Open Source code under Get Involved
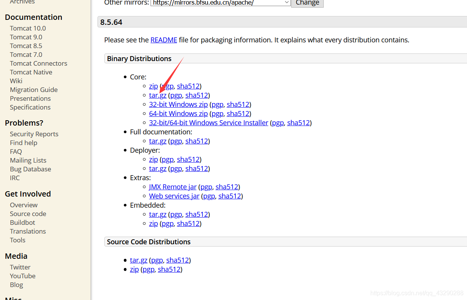Screen dimensions: 467x300 28,214
